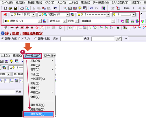Viewport: 146px width, 118px height.
Task: Click the next page arrow beside Page 1
Action: 144,8
